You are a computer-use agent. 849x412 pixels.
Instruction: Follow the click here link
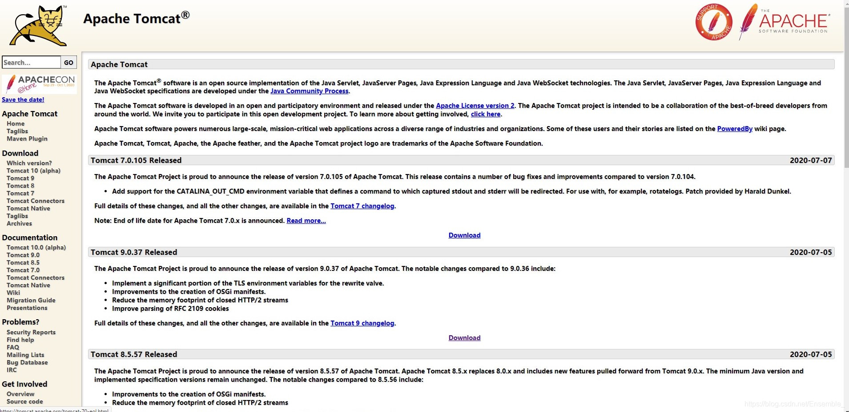click(x=486, y=114)
